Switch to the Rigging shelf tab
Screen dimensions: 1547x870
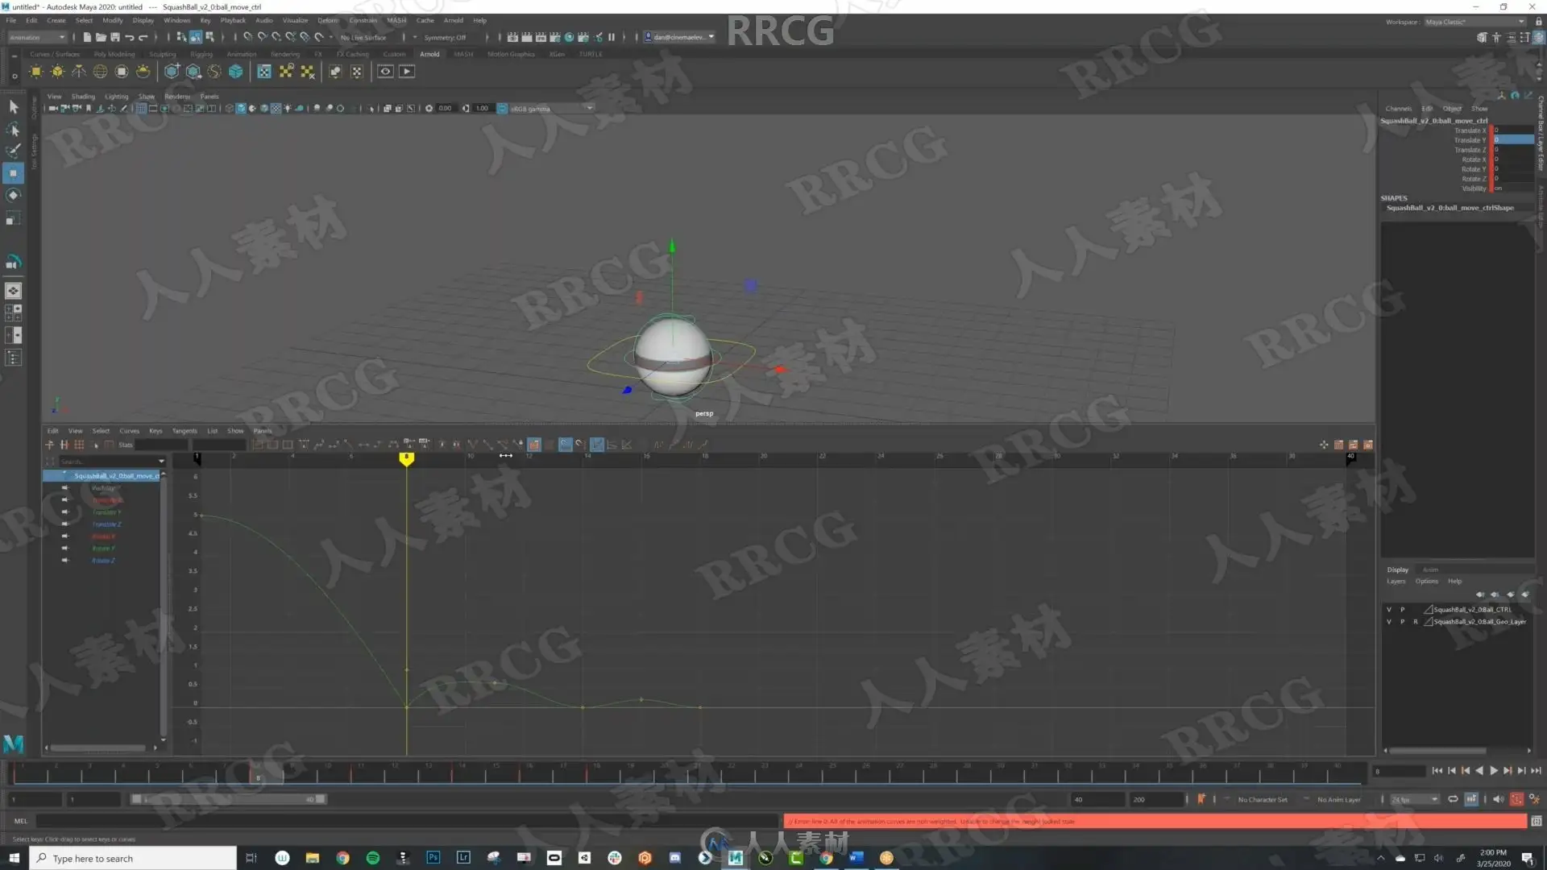pos(201,54)
